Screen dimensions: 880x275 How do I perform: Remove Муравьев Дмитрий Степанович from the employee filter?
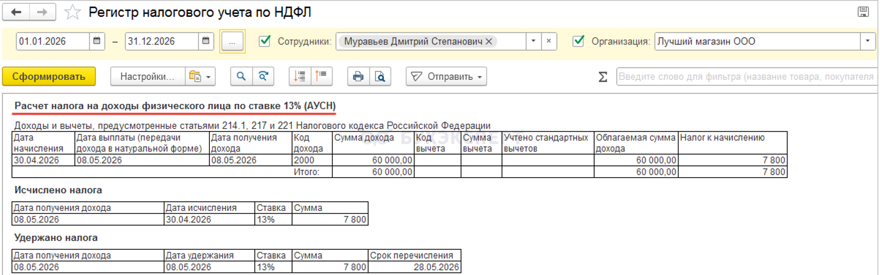[x=488, y=41]
